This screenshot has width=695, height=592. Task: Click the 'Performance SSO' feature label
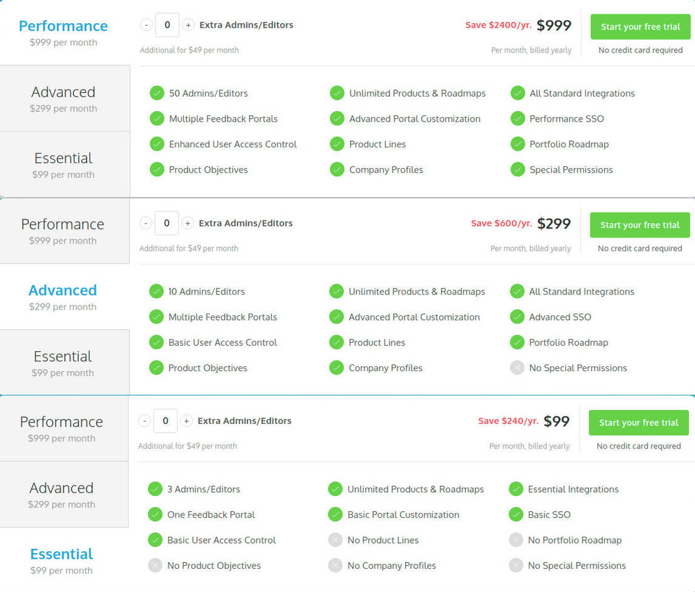click(566, 119)
